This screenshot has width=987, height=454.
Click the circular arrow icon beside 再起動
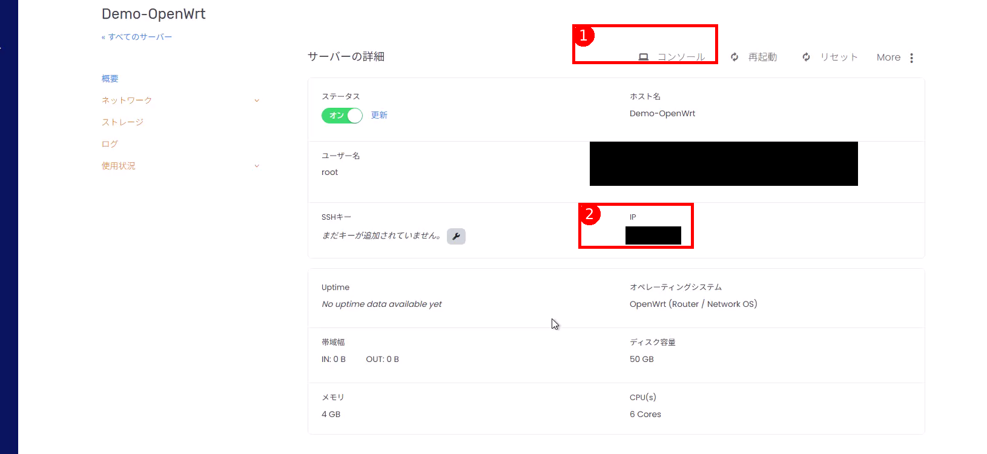pyautogui.click(x=734, y=57)
